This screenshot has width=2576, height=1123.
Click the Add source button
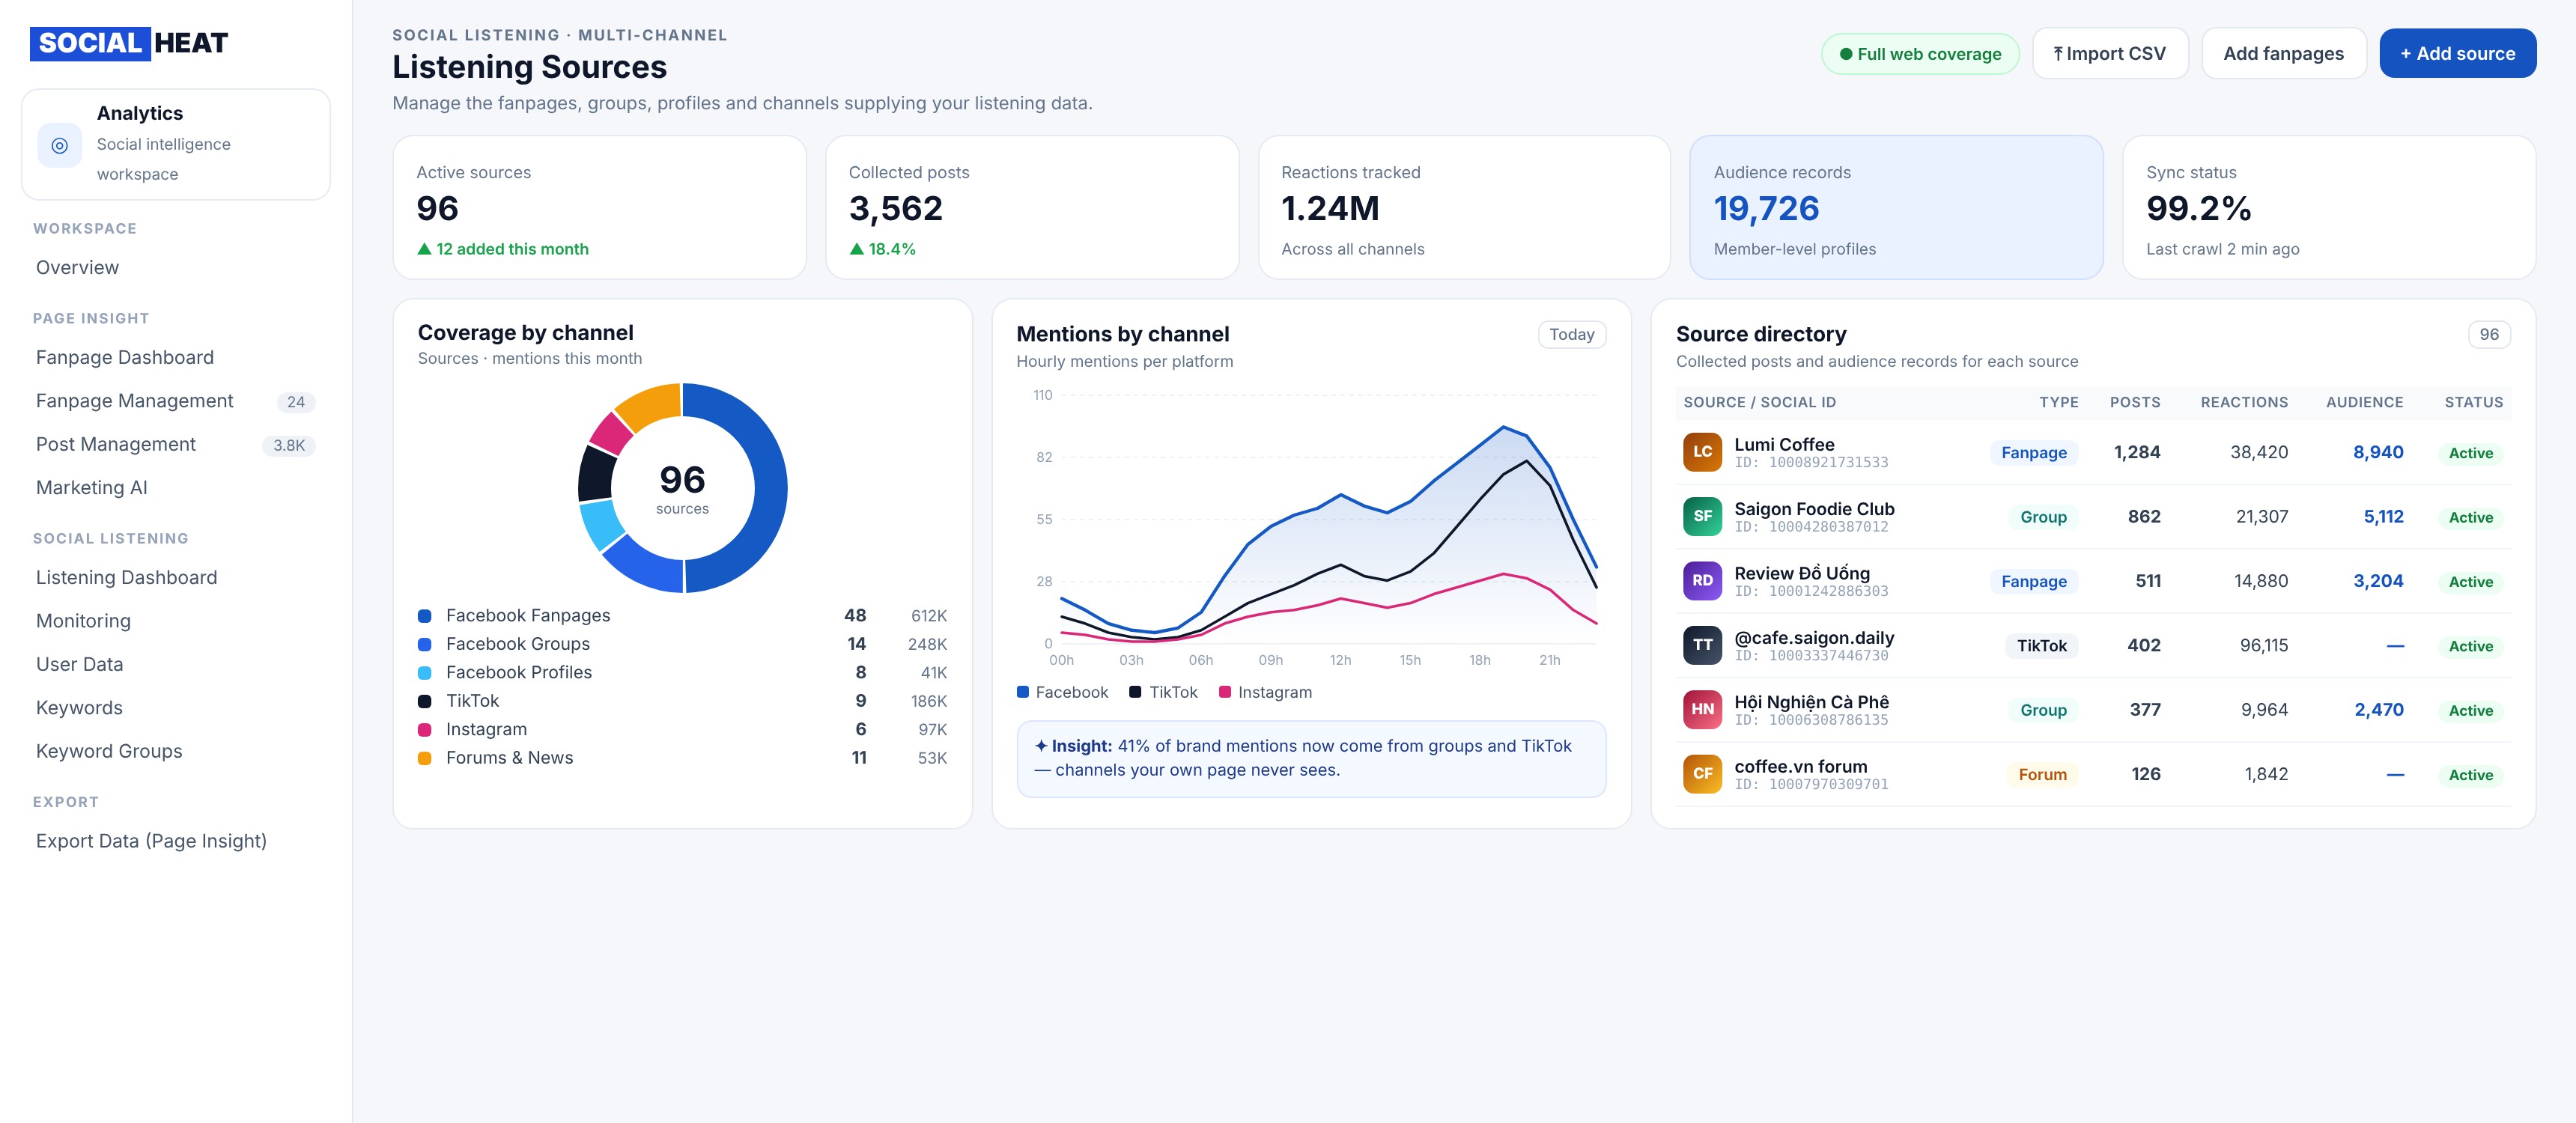[2457, 54]
